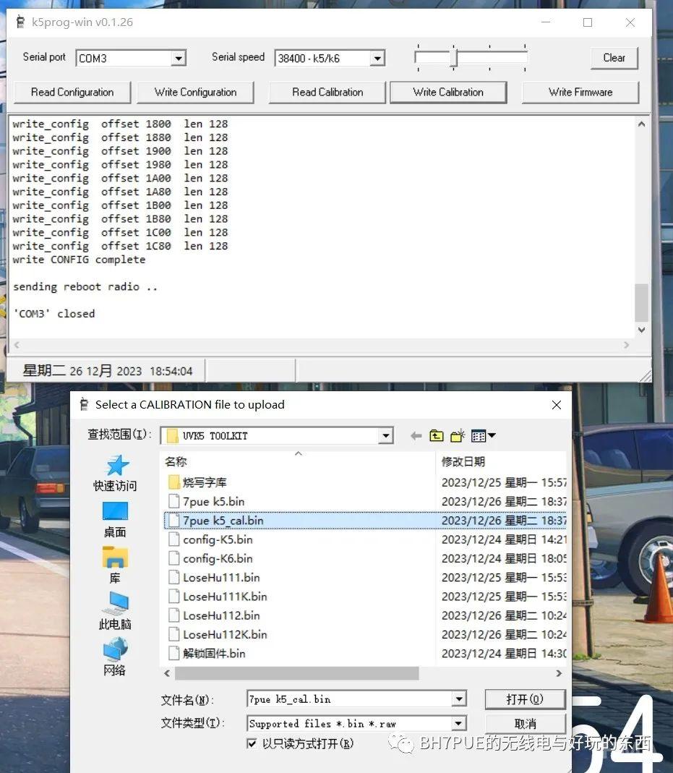Create a new folder icon
Image resolution: width=673 pixels, height=773 pixels.
[458, 435]
